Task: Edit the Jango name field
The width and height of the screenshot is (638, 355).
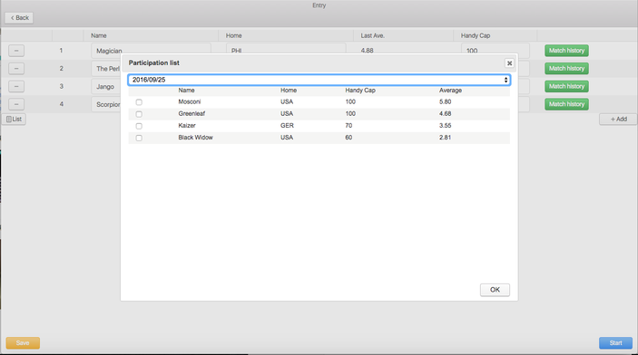Action: (106, 87)
